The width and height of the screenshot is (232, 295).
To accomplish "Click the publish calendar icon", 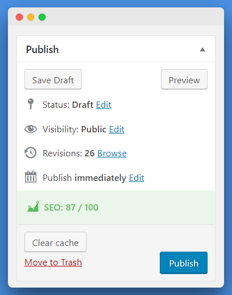I will tap(31, 177).
